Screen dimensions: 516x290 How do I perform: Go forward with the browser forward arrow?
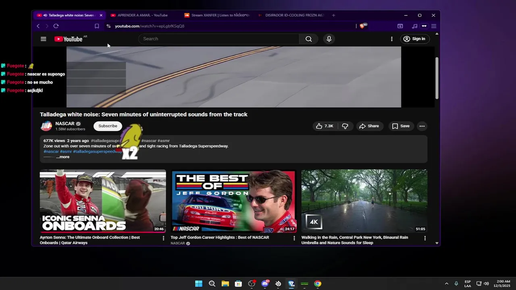[47, 26]
